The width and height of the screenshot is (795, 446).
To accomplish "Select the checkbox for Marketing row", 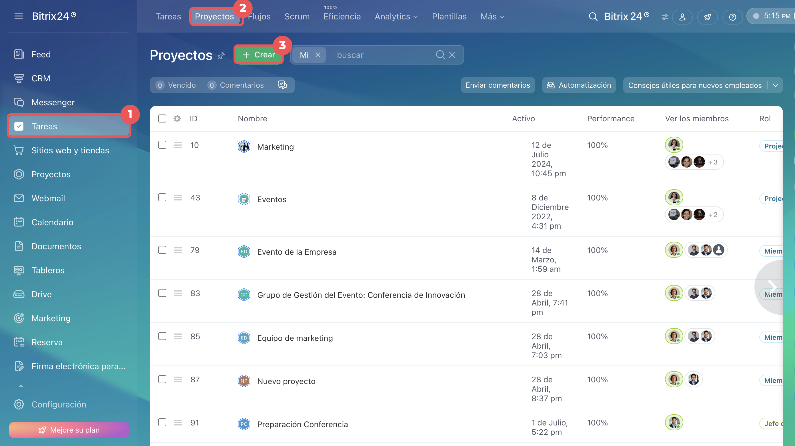I will tap(162, 145).
